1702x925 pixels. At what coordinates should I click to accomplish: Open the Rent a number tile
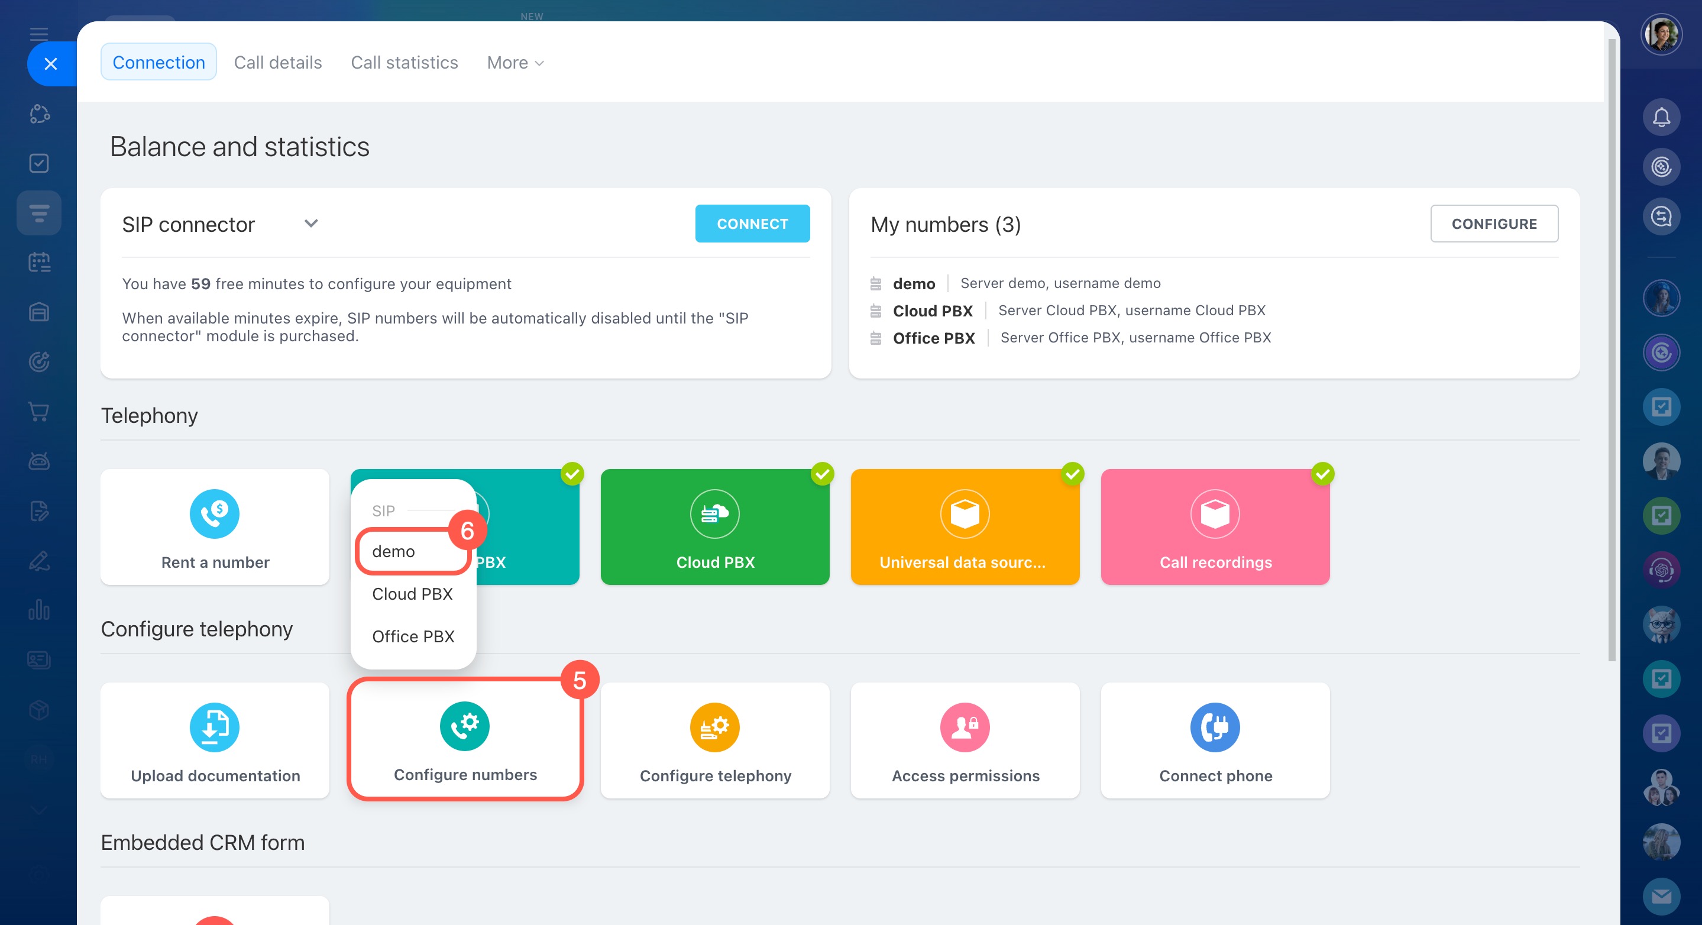tap(214, 526)
